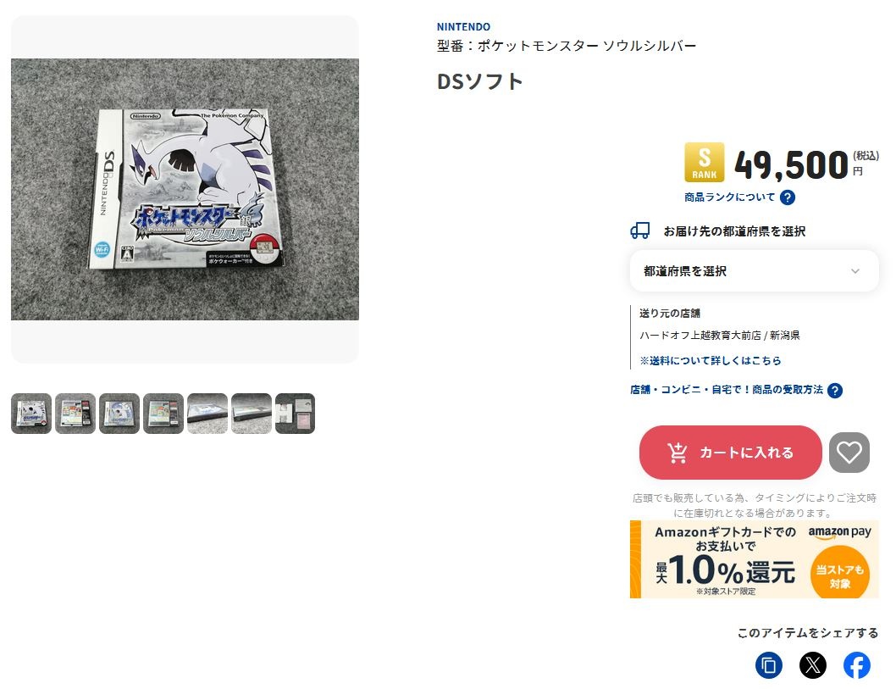Open help icon beside 商品の受取方法
This screenshot has height=689, width=896.
pos(835,391)
